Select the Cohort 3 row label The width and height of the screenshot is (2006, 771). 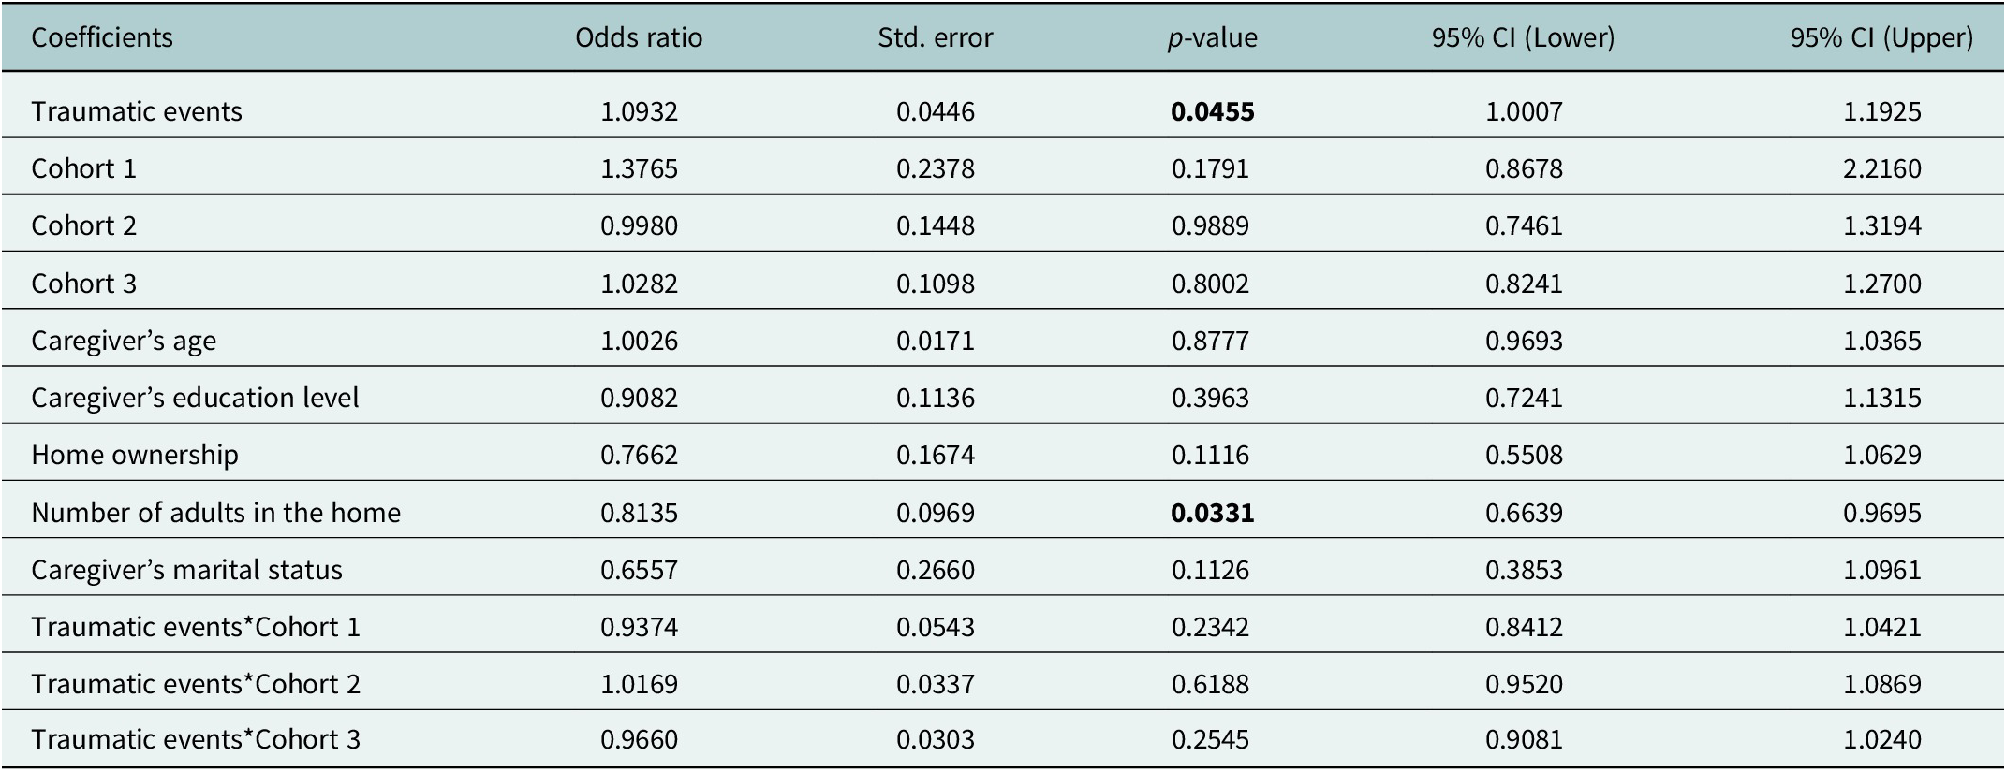84,284
